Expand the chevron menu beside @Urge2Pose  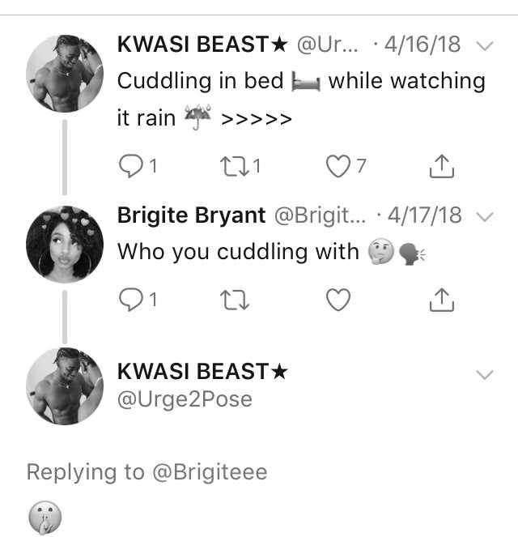[x=485, y=375]
